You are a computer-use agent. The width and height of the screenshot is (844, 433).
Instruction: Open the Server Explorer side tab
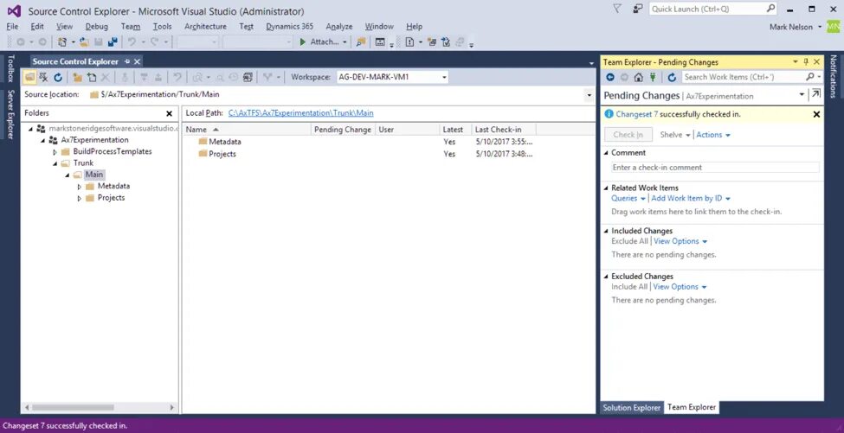[10, 114]
